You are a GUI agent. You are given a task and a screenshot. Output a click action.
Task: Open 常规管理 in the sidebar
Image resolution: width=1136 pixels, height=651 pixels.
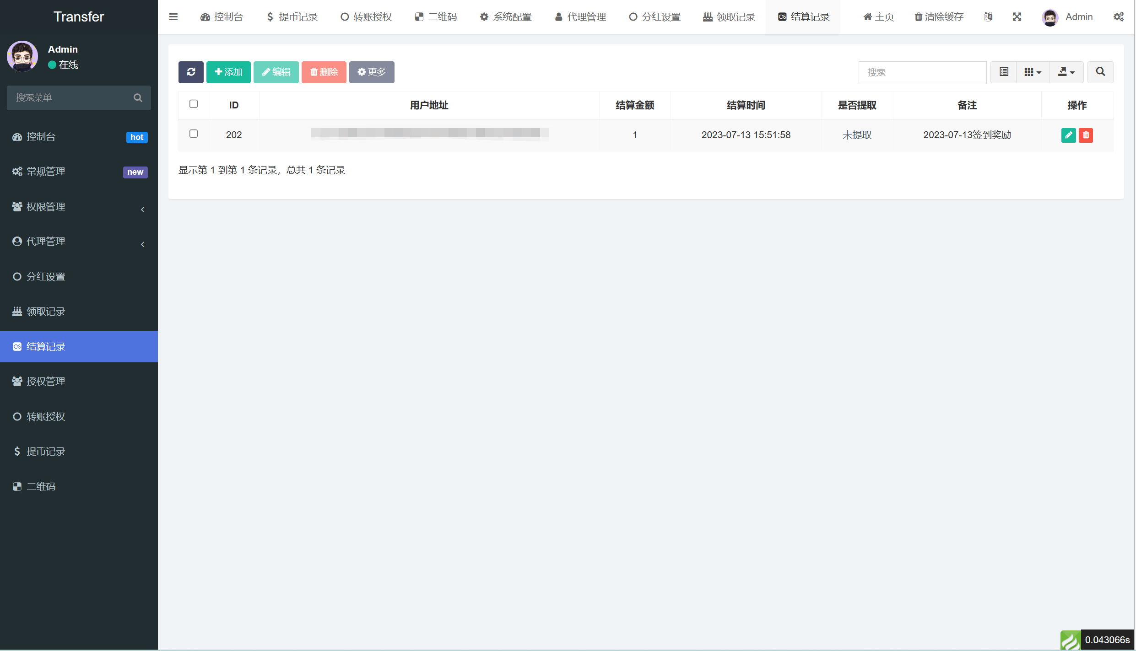pos(79,172)
